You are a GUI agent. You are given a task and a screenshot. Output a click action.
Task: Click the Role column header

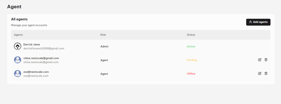(103, 35)
